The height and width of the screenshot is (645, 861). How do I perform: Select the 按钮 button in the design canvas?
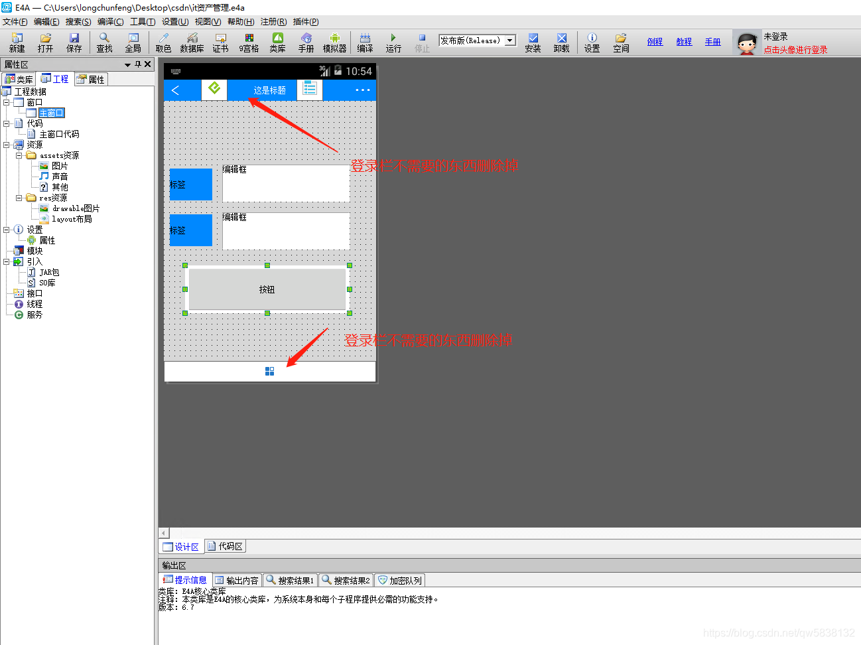pos(267,289)
